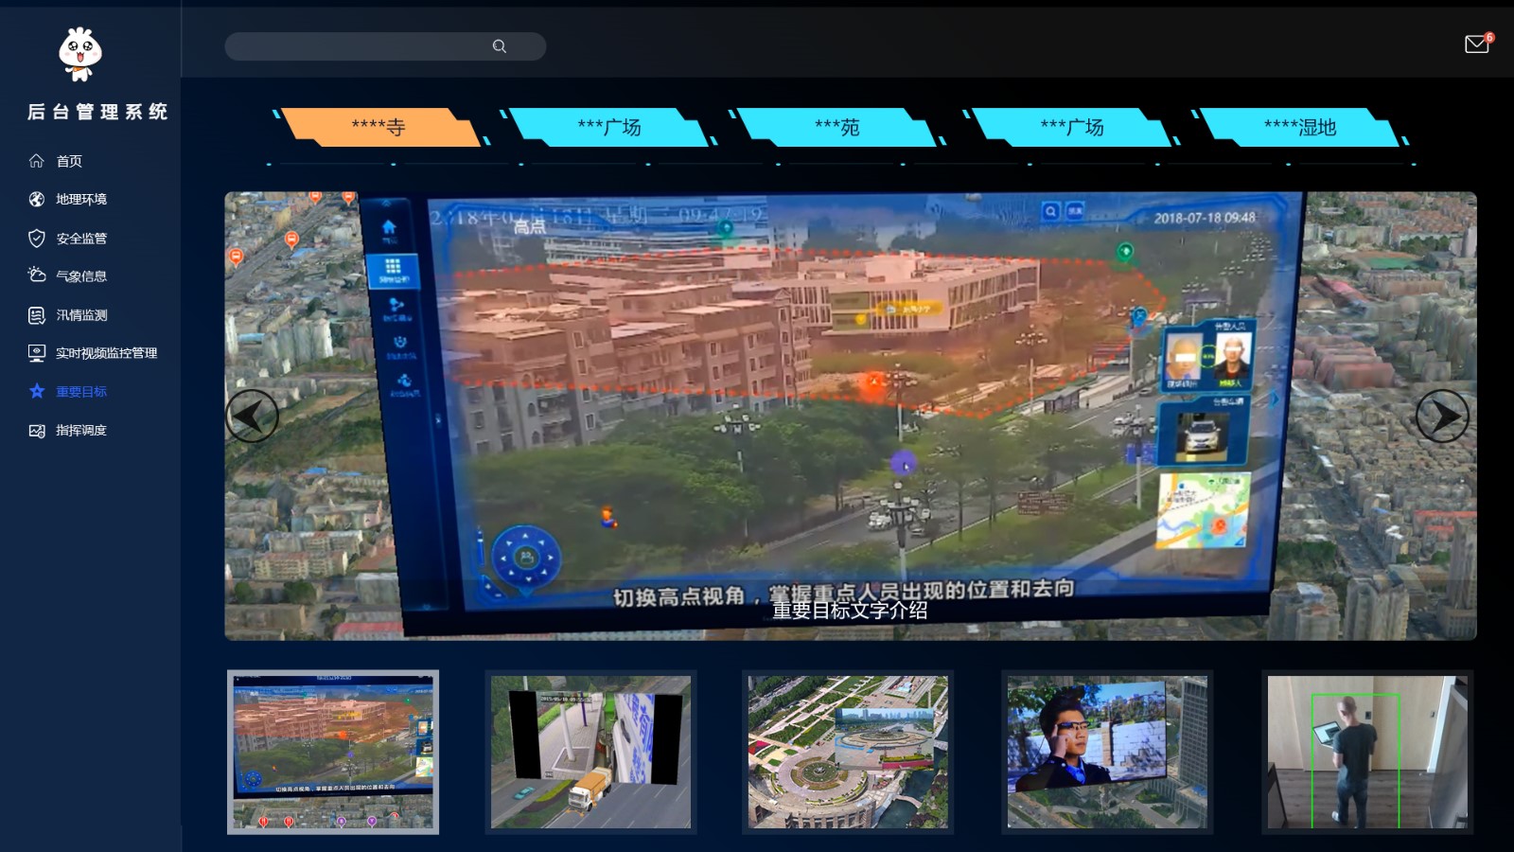
Task: Switch to the ****寺 tab
Action: point(378,128)
